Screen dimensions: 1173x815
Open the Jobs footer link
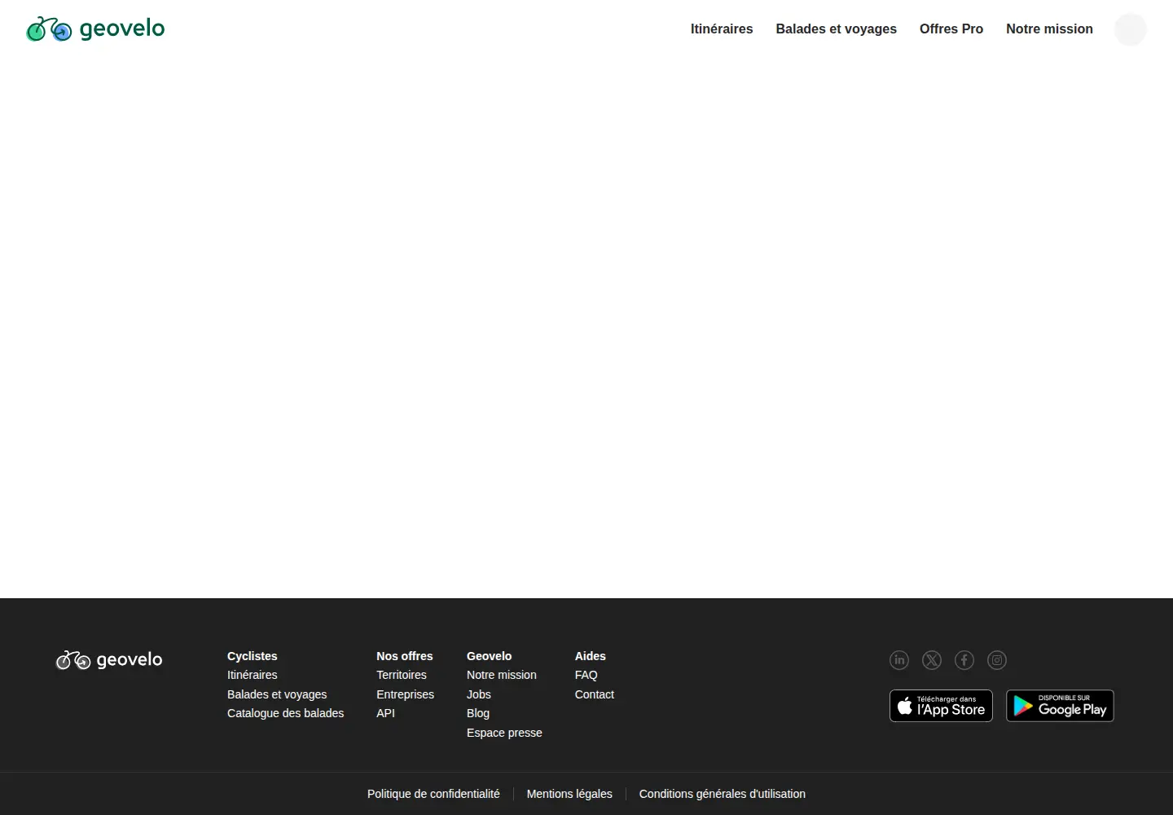pyautogui.click(x=479, y=694)
